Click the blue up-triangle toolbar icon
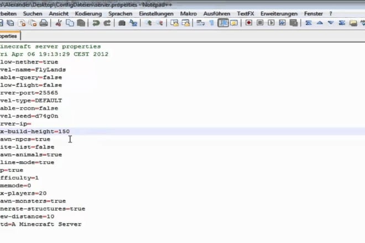 point(320,23)
